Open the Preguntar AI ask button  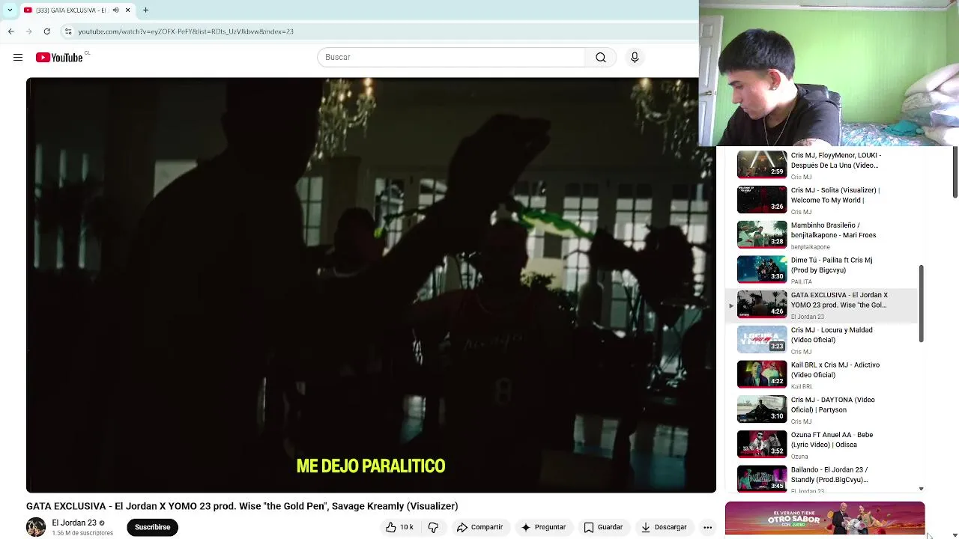pos(543,528)
